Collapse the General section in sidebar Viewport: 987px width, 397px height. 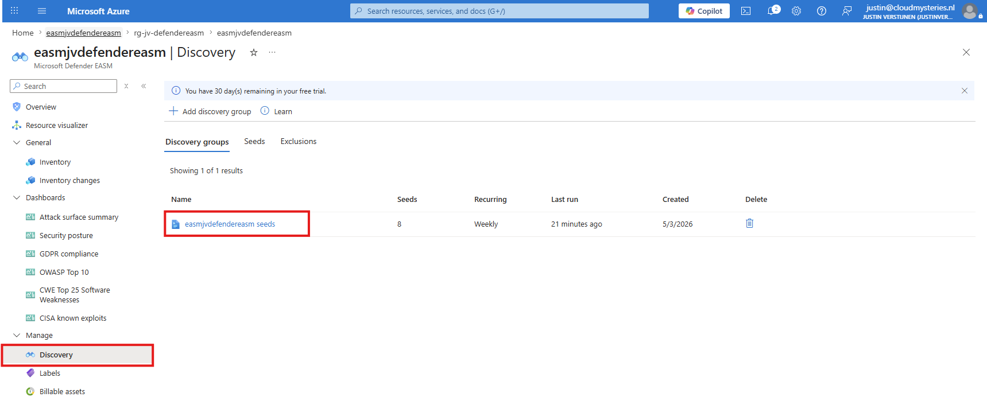click(x=17, y=142)
